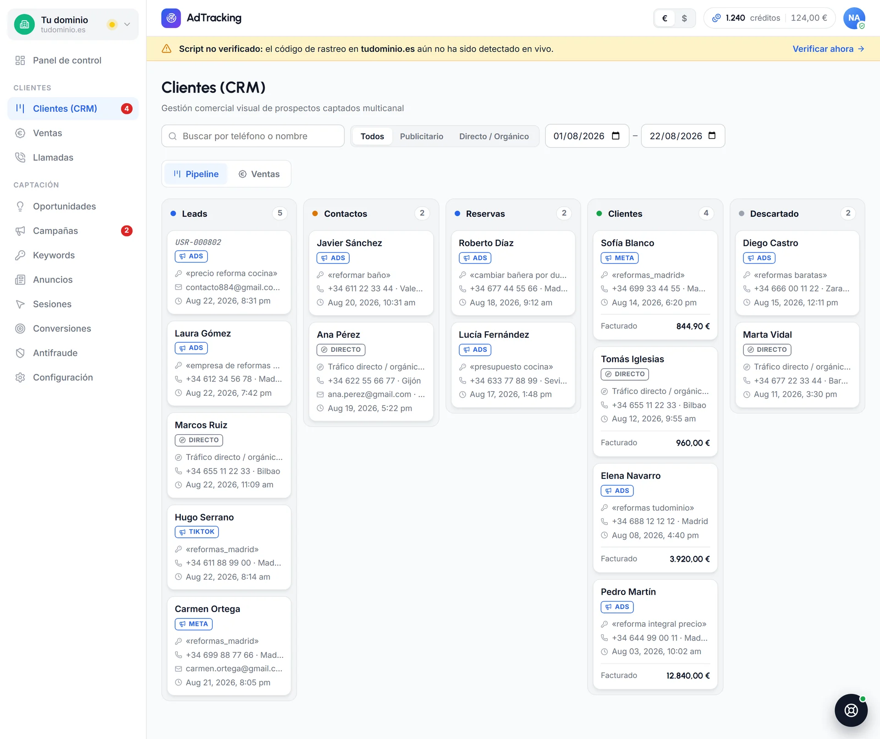
Task: Click the Lucía Fernández card name
Action: pos(494,335)
